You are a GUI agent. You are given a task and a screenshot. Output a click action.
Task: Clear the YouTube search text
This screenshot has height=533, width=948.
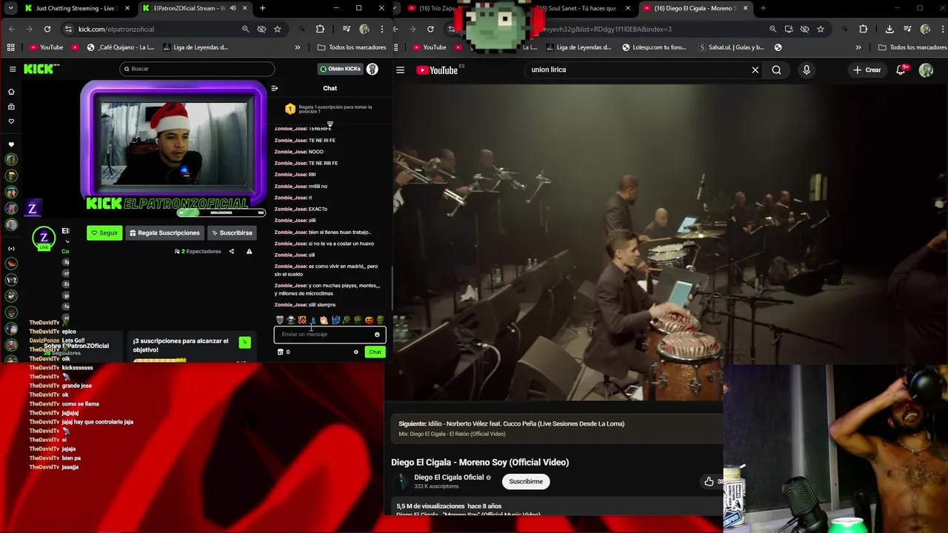[x=755, y=70]
